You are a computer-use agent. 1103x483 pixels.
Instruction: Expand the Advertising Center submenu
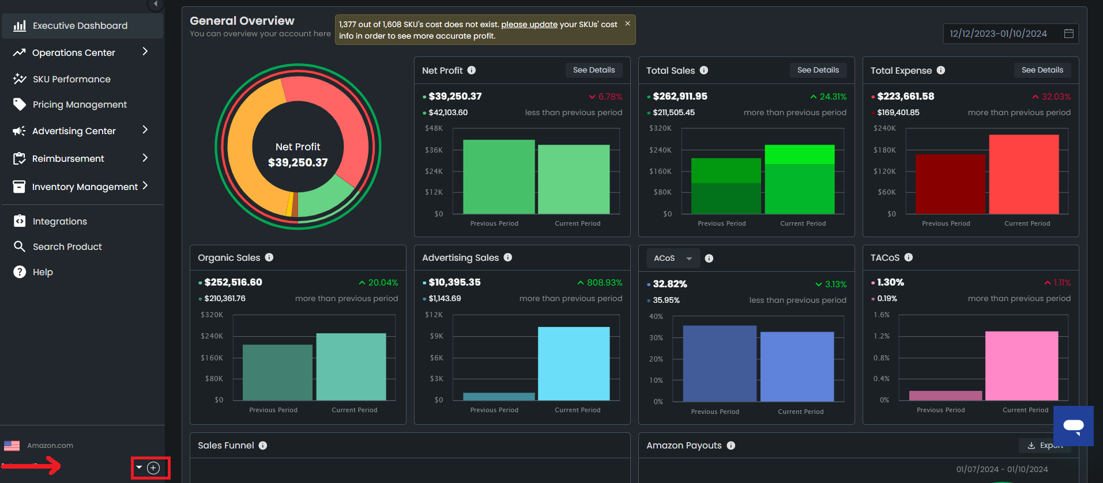tap(145, 130)
